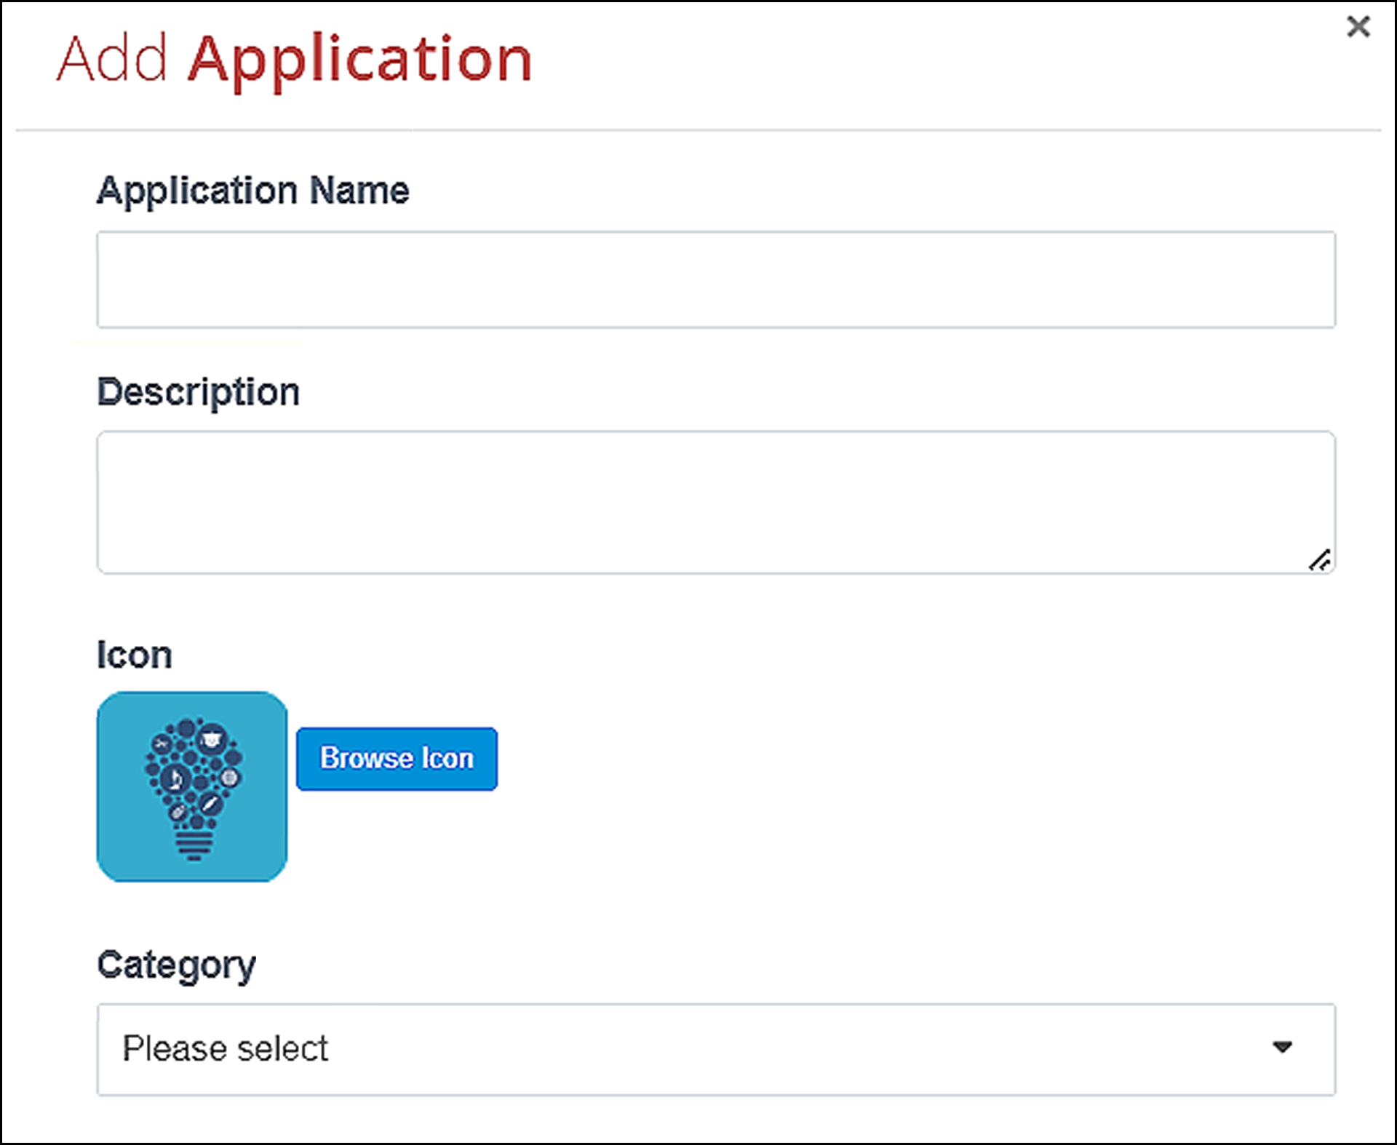Close the Add Application dialog
Screen dimensions: 1397x1145
coord(1358,26)
